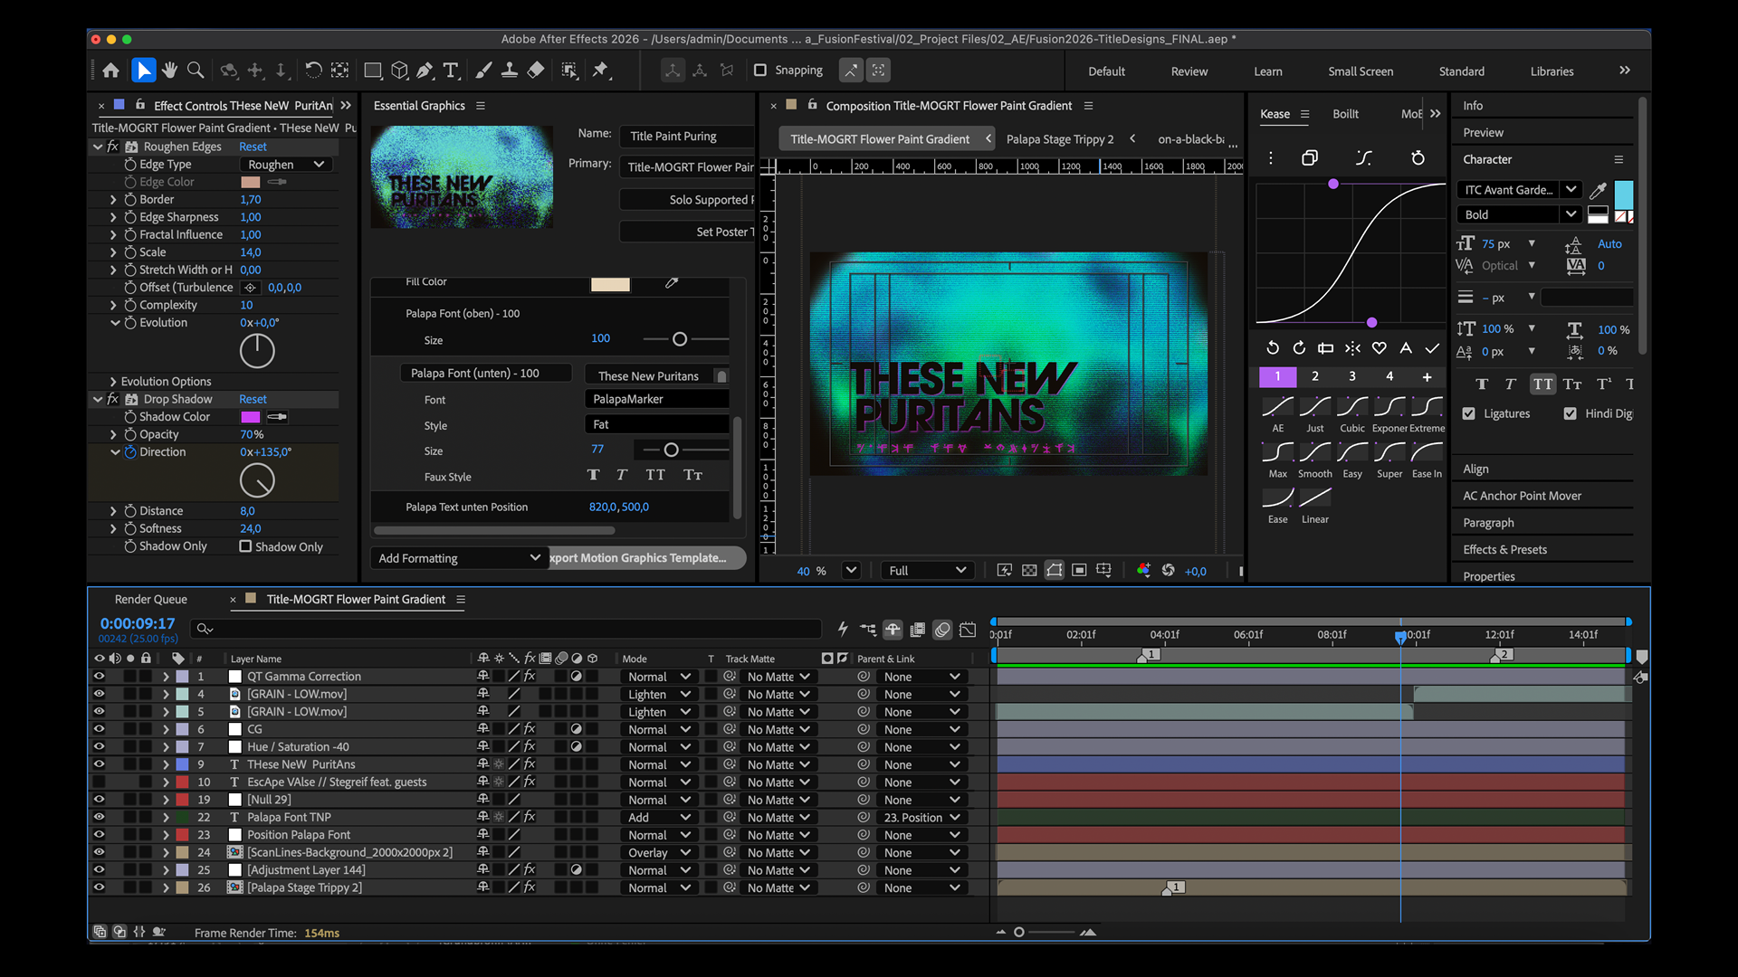Switch to the Learn workspace

(x=1267, y=71)
